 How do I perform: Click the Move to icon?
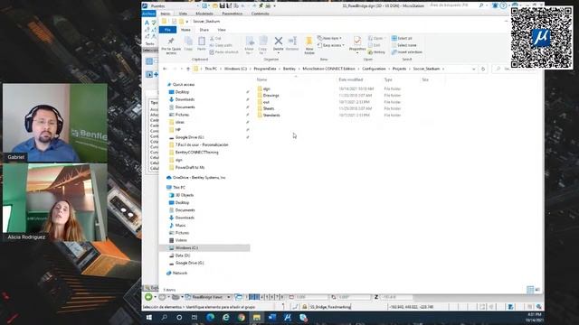250,42
